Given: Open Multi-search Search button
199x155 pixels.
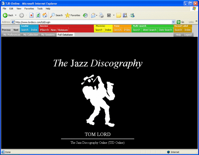Looking at the screenshot, I should tap(137, 30).
